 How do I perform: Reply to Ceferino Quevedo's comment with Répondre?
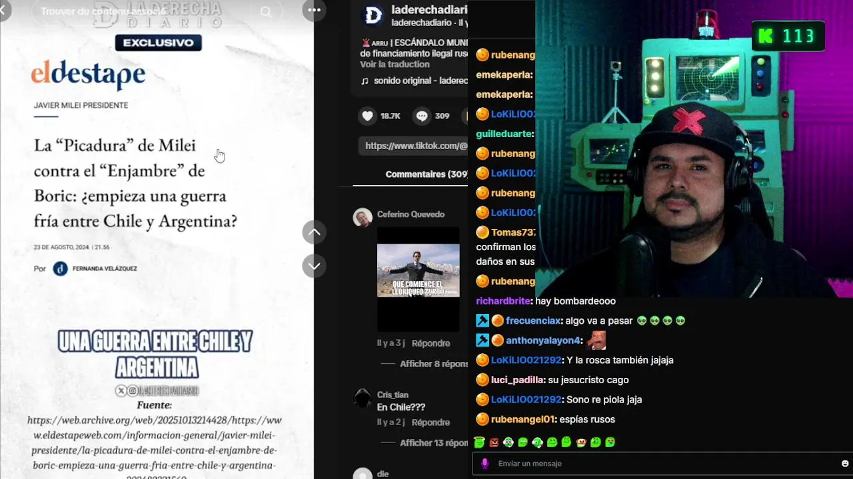(x=430, y=343)
